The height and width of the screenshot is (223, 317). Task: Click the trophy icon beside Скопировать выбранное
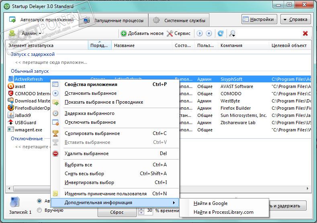pos(55,133)
